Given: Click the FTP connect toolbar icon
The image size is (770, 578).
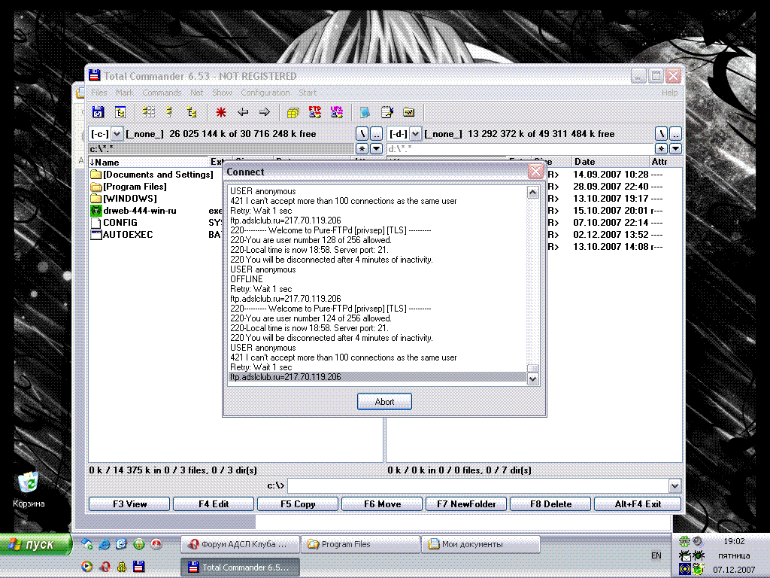Looking at the screenshot, I should 315,113.
